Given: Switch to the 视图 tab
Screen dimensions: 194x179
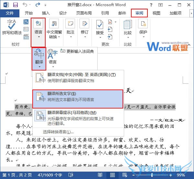Looking at the screenshot, I should tap(156, 13).
